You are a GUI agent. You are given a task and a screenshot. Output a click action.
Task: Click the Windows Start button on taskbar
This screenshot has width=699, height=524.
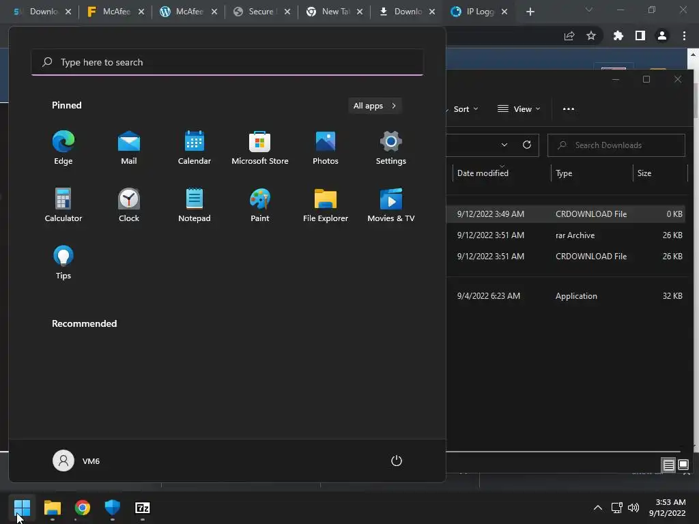[22, 508]
